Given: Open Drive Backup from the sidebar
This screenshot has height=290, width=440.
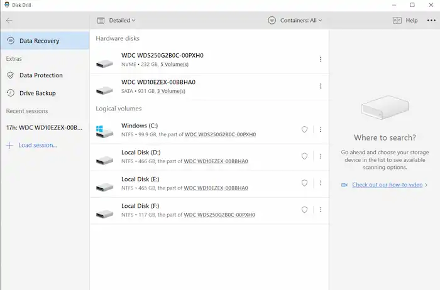Looking at the screenshot, I should [37, 93].
